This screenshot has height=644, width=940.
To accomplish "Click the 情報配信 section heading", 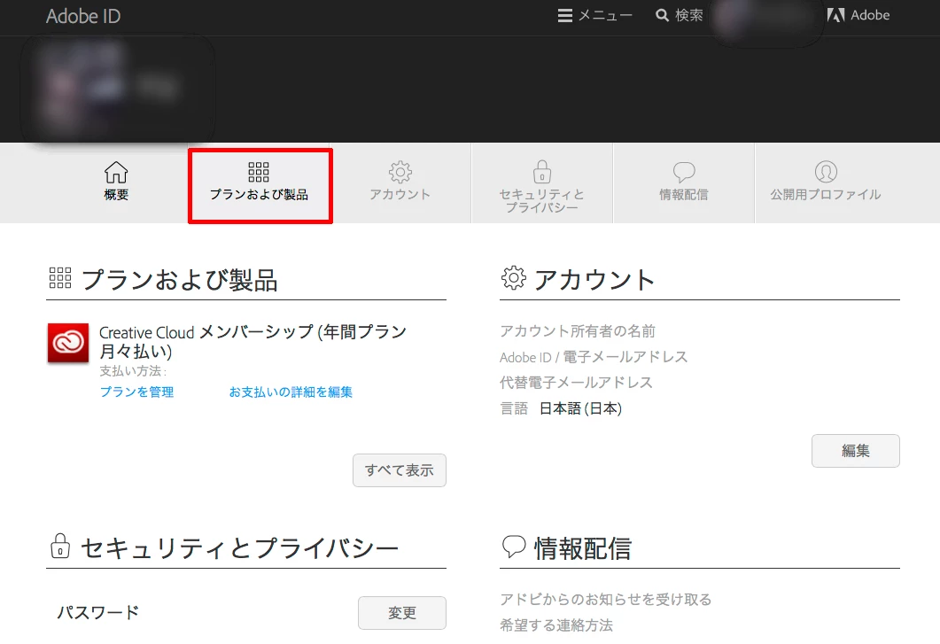I will click(583, 548).
